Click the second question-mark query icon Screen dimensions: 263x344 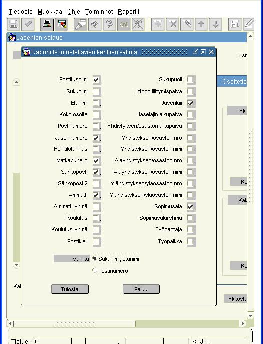[x=109, y=24]
